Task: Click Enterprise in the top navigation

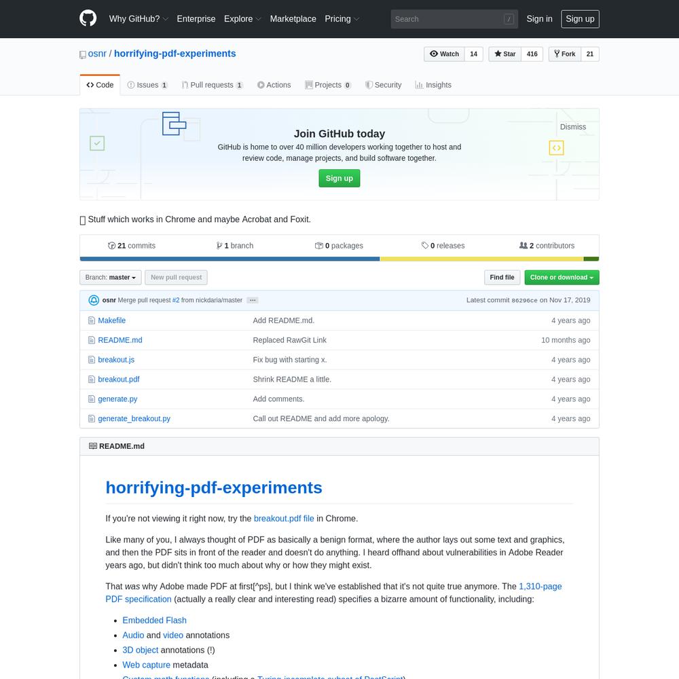Action: pos(196,18)
